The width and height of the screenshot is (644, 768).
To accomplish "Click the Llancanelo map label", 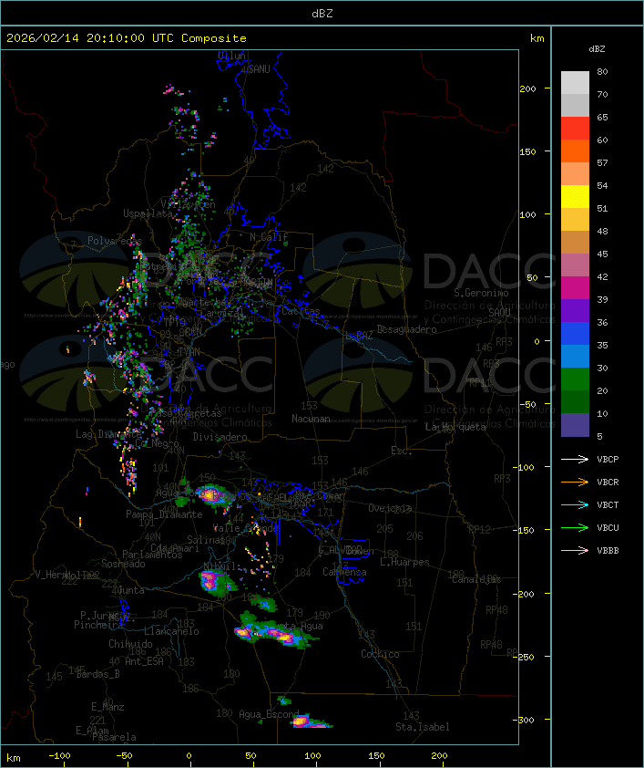I will [171, 631].
